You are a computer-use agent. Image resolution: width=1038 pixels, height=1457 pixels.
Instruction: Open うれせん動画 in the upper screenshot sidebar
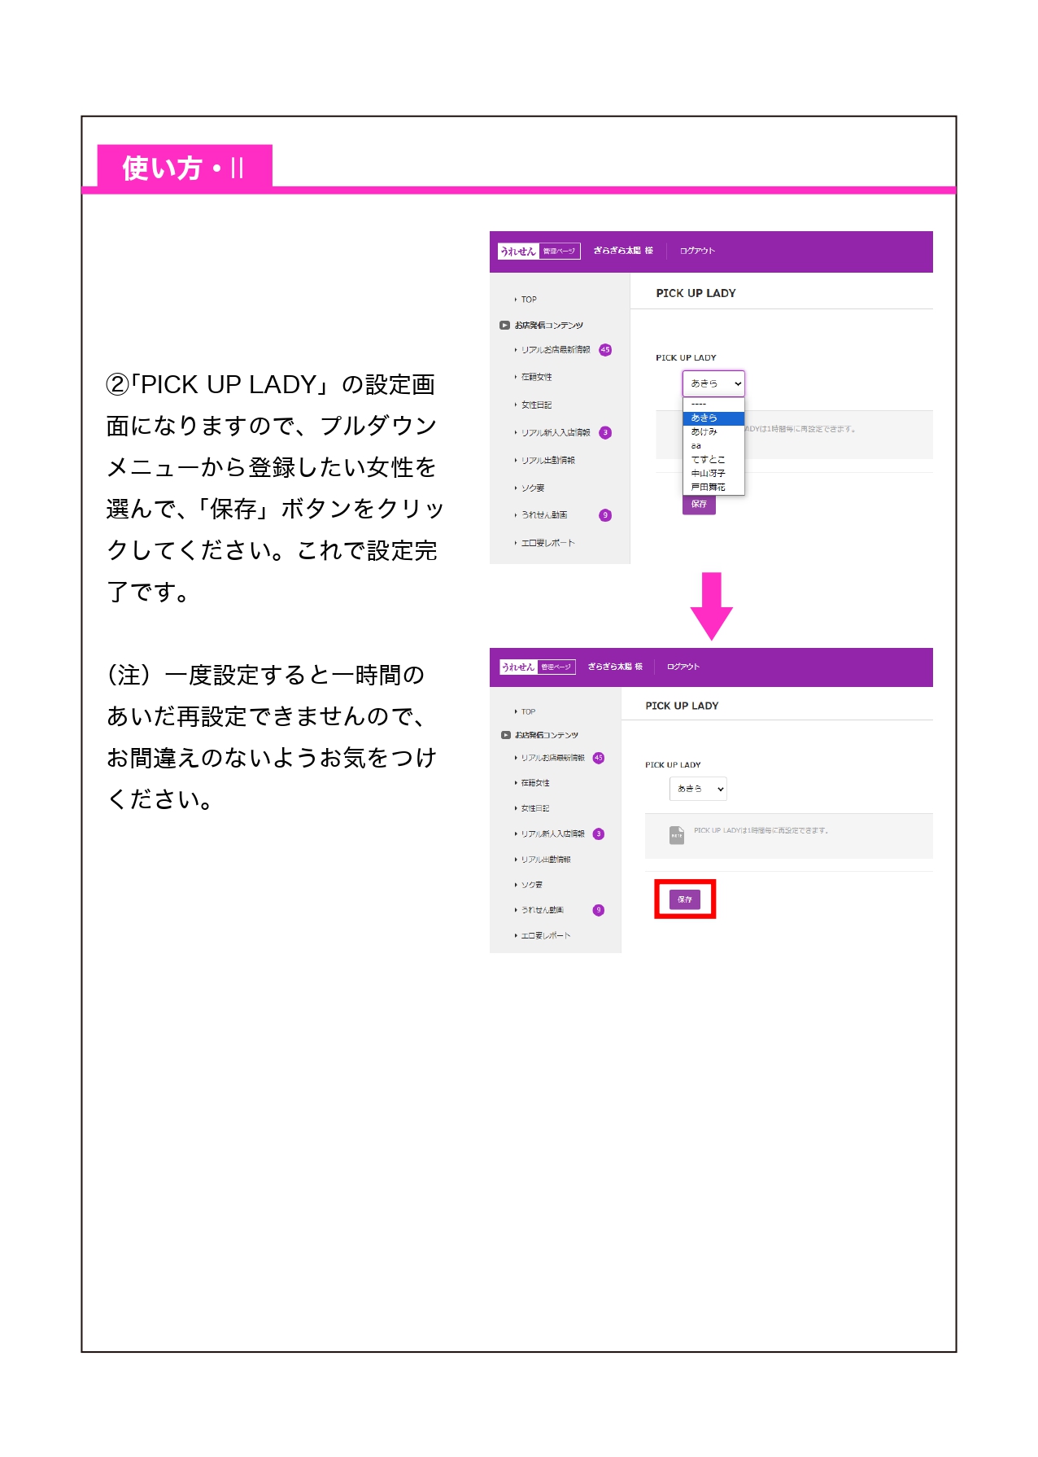544,515
